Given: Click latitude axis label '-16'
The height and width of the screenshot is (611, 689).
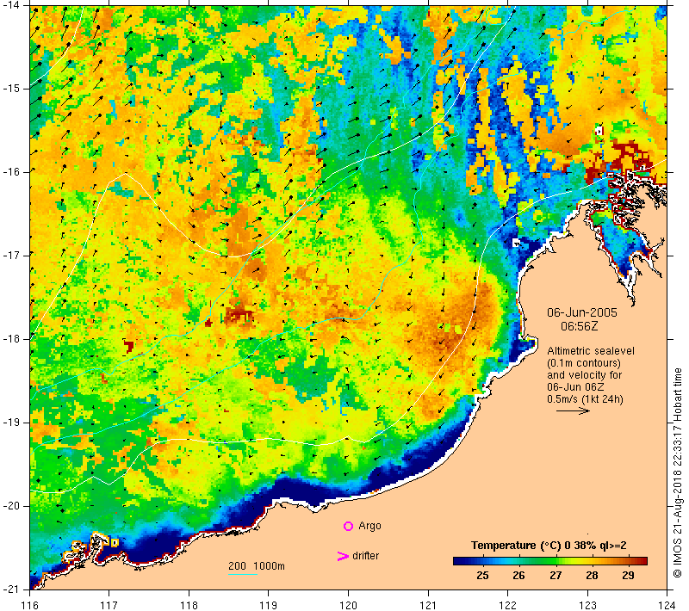Looking at the screenshot, I should tap(10, 171).
